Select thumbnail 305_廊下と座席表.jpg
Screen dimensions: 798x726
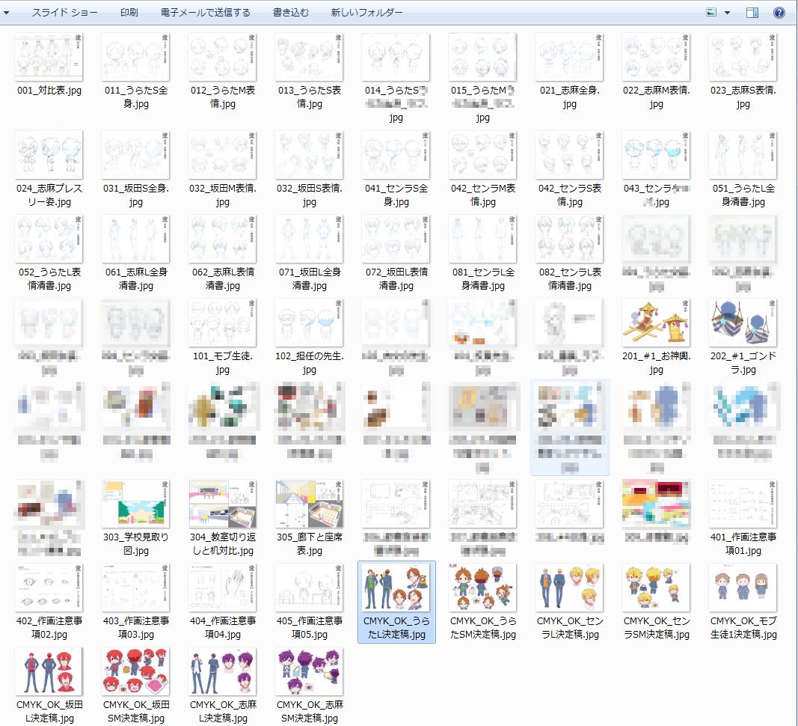coord(310,504)
